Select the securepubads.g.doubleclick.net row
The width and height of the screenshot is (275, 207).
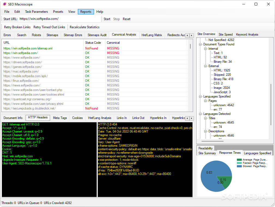(94, 108)
